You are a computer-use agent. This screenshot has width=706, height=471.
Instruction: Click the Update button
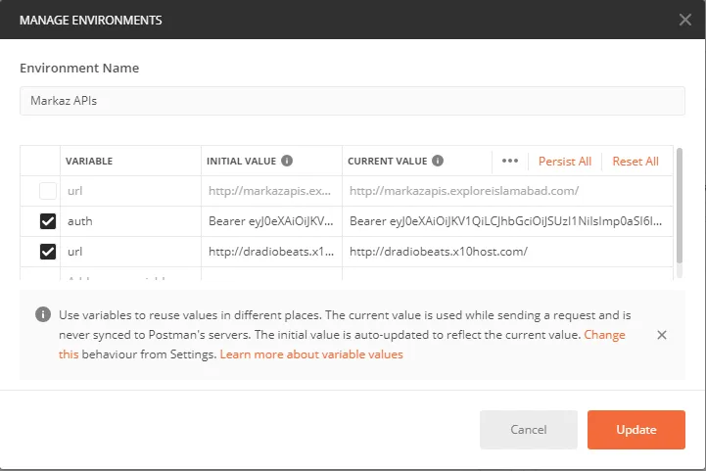tap(636, 430)
